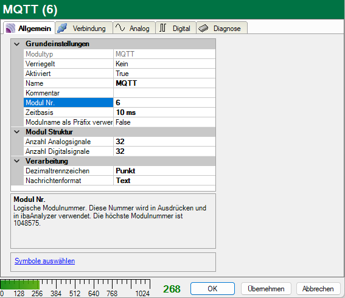Click the Verbindung connector plug icon
The width and height of the screenshot is (345, 298).
coord(62,28)
